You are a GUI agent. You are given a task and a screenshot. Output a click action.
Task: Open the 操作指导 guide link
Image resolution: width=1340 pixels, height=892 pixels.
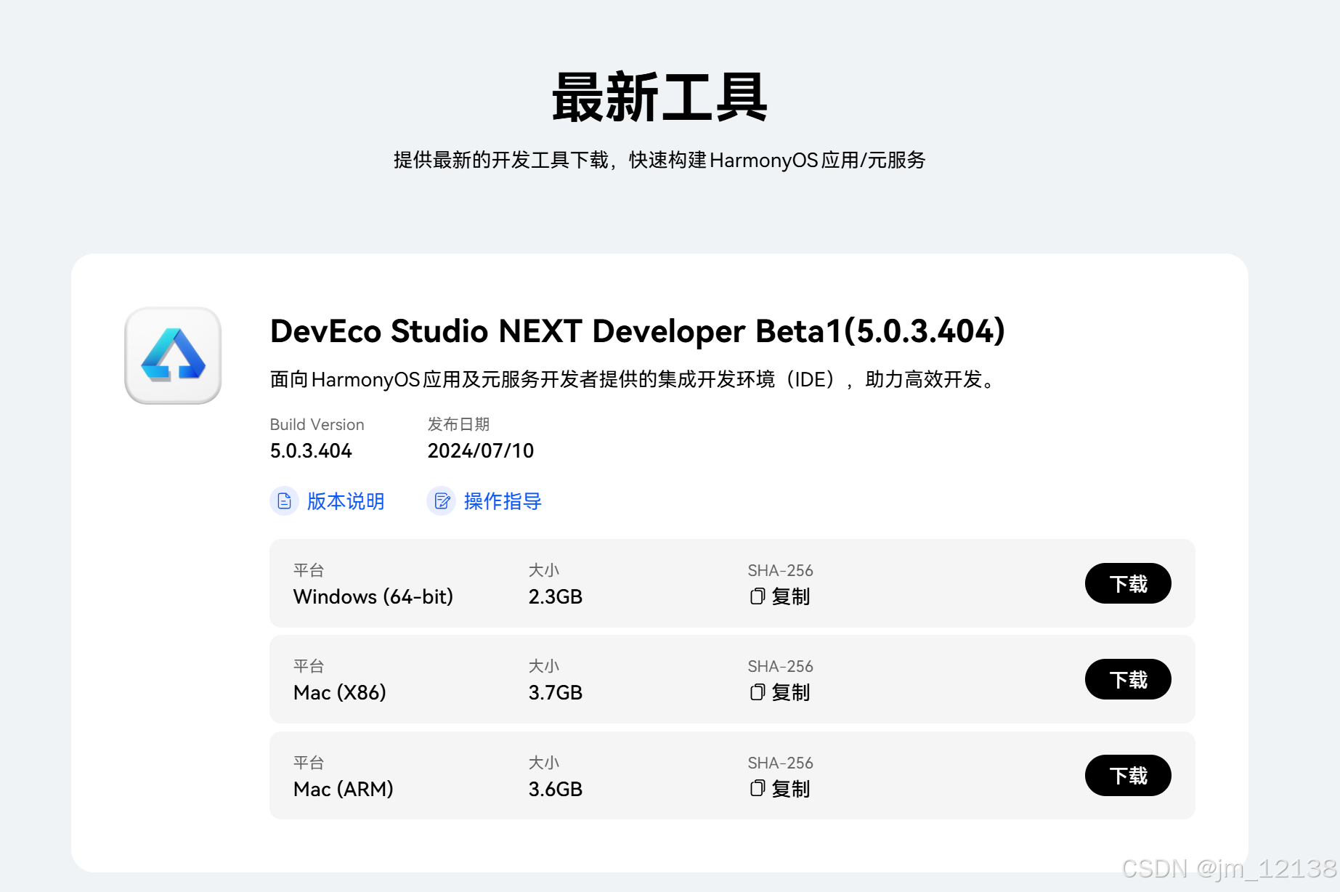pyautogui.click(x=503, y=500)
